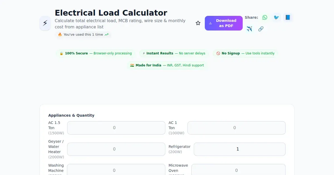Click the Made for India badge
The width and height of the screenshot is (334, 175).
167,65
